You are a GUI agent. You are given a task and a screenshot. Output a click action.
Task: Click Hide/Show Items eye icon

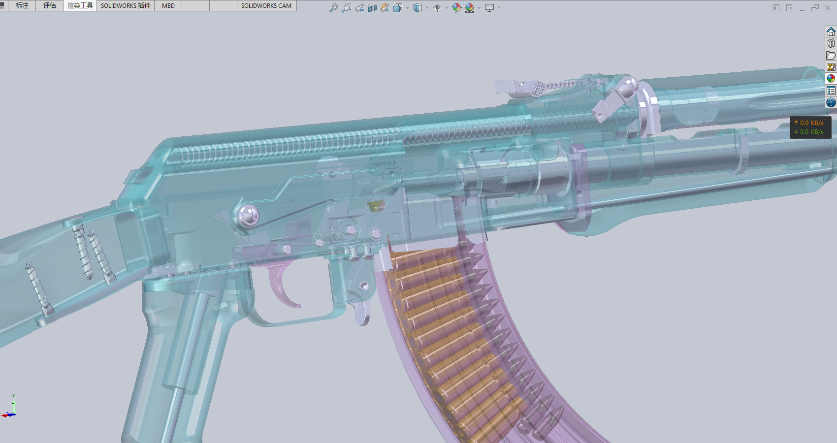437,8
